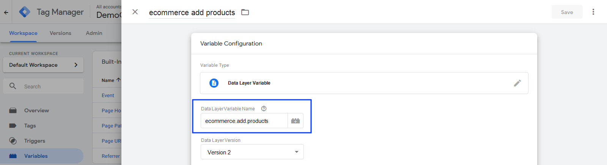Click the back arrow in Tag Manager

click(6, 12)
